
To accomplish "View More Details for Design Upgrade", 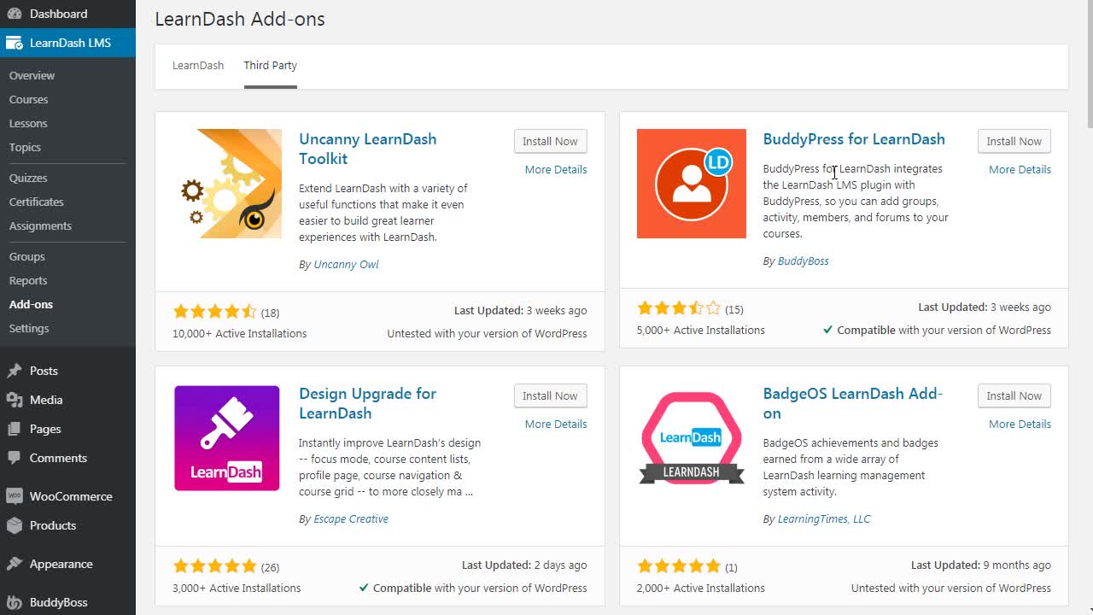I will (556, 424).
